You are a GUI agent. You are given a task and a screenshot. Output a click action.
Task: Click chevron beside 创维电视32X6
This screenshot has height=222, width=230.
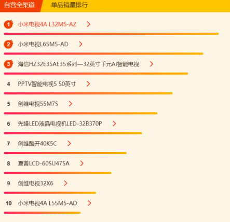tap(65, 183)
